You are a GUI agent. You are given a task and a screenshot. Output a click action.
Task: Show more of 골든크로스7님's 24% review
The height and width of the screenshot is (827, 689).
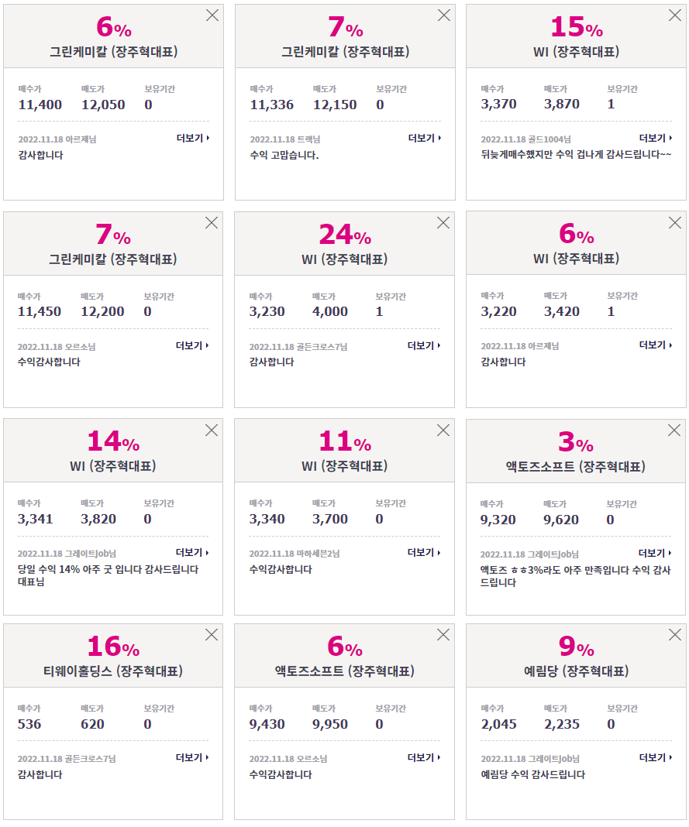pyautogui.click(x=424, y=345)
